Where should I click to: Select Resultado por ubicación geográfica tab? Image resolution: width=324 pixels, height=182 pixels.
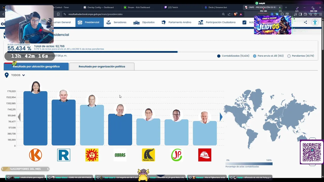[36, 66]
